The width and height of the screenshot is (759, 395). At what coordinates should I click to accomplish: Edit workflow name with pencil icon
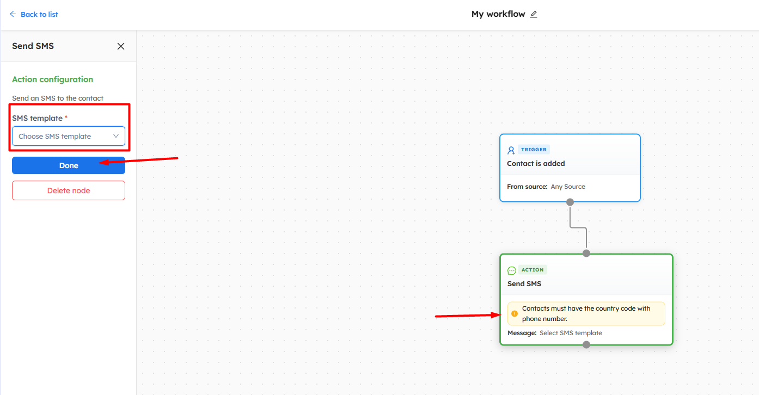pyautogui.click(x=534, y=14)
